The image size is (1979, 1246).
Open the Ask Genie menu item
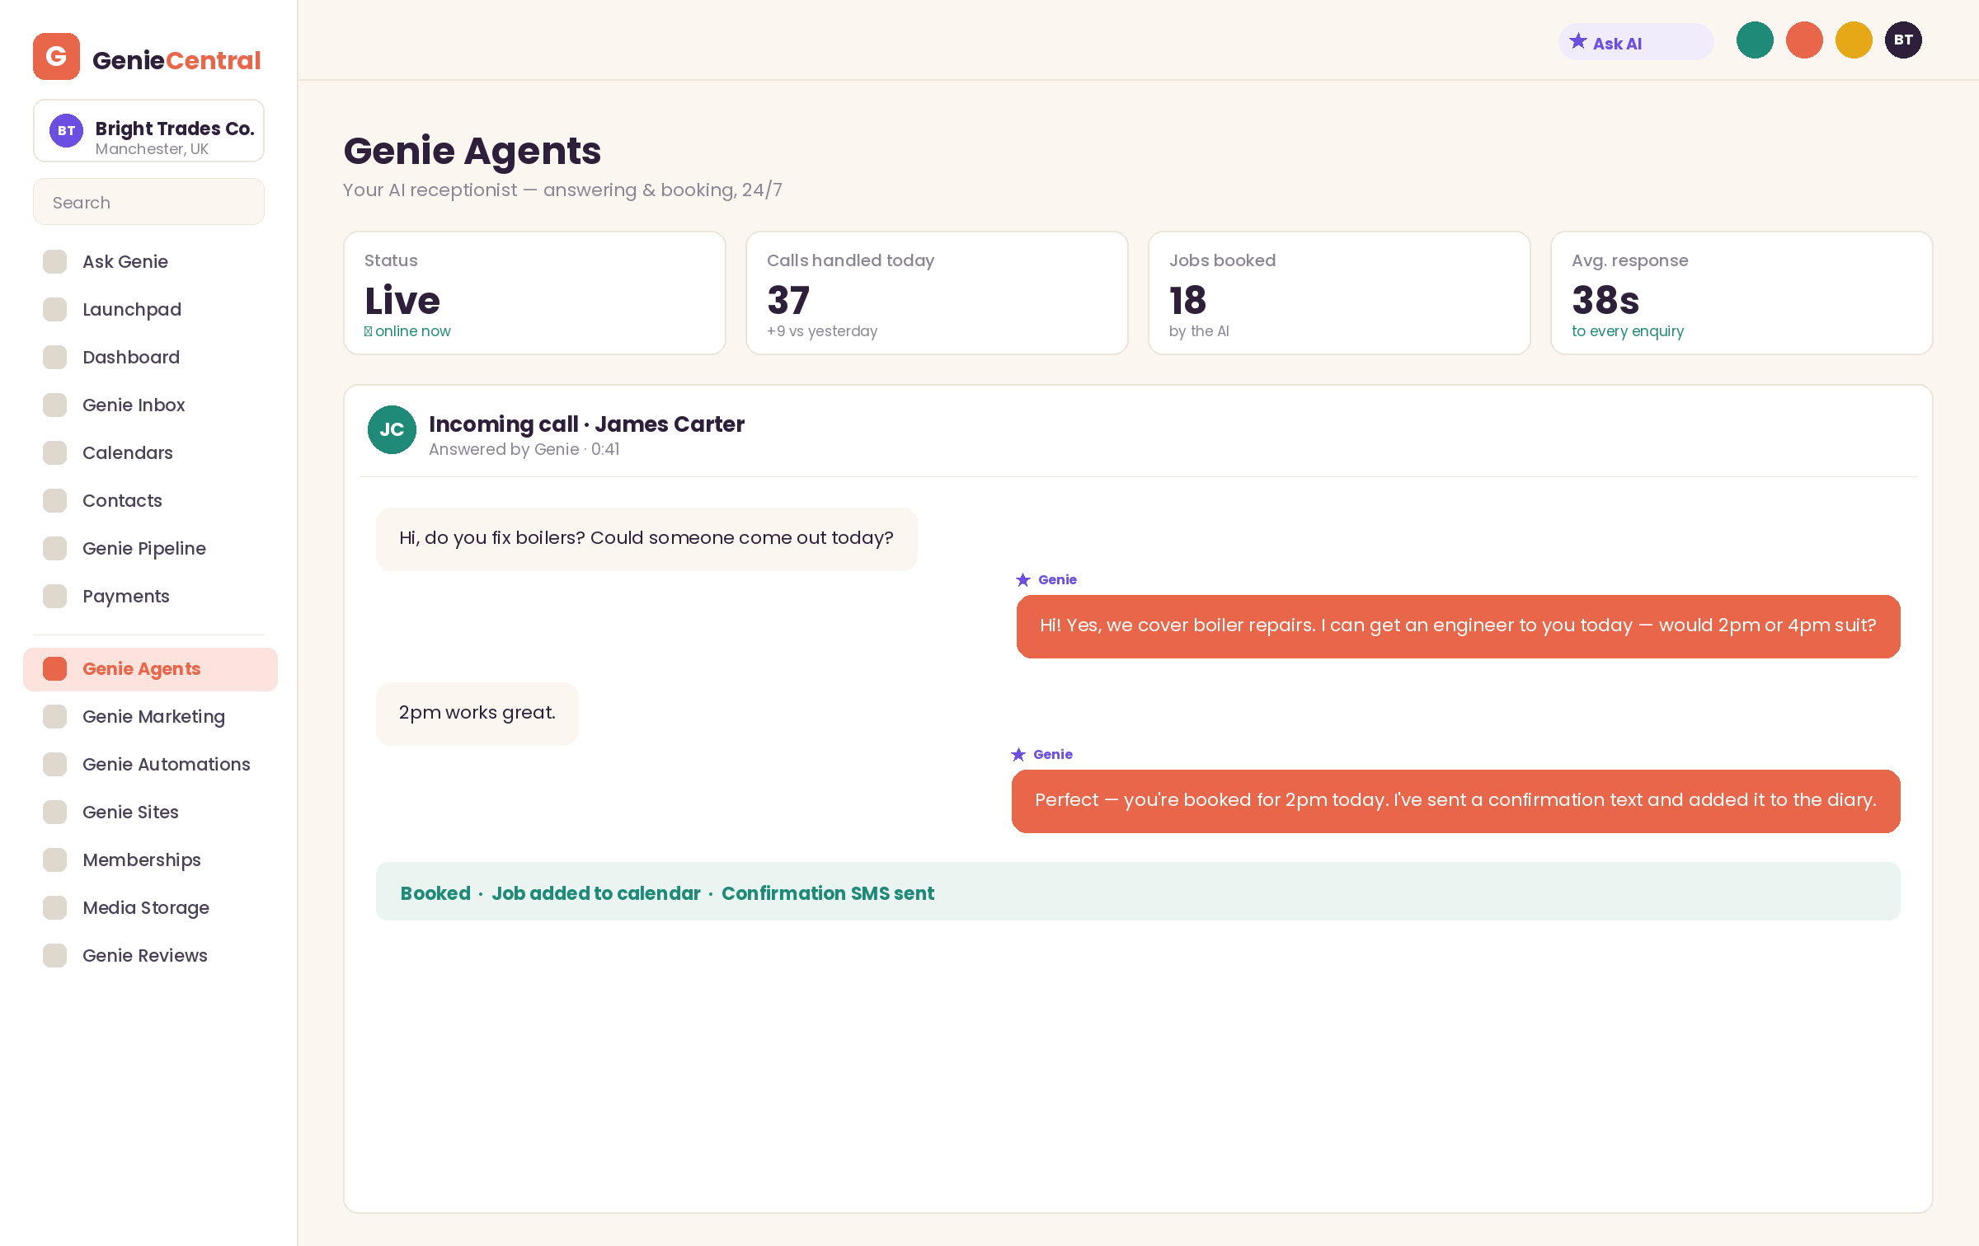tap(150, 261)
